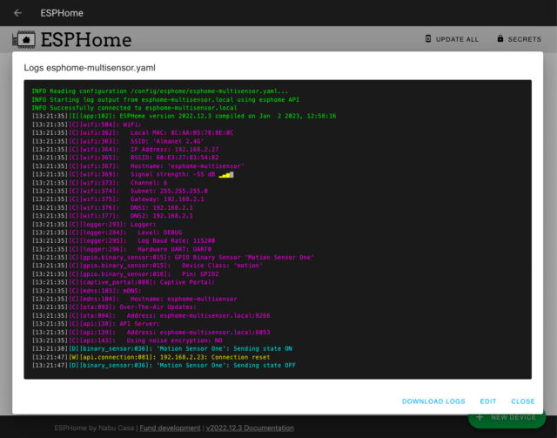Viewport: 557px width, 438px height.
Task: Click the 'Logs esphome-multisensor.yaml' dialog title
Action: (x=90, y=68)
